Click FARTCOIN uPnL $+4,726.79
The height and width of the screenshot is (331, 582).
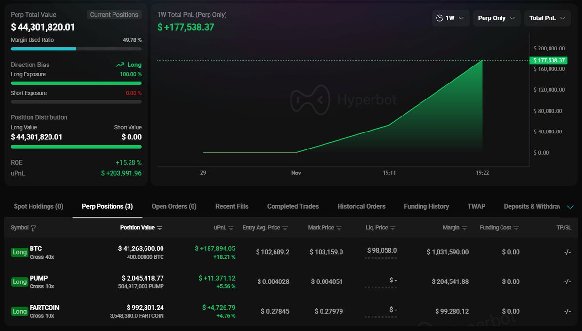click(x=219, y=308)
